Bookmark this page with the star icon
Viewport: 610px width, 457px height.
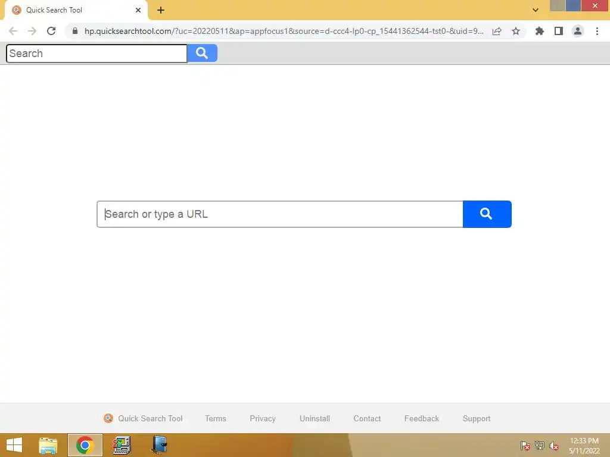(516, 31)
